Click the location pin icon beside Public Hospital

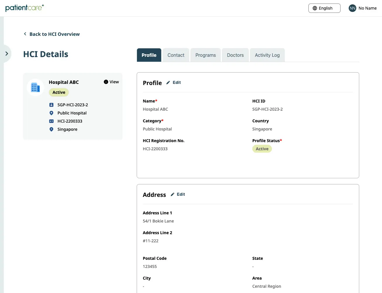(51, 113)
